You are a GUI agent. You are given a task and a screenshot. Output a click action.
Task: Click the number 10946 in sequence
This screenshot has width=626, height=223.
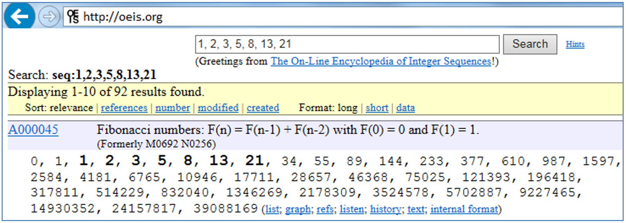197,177
